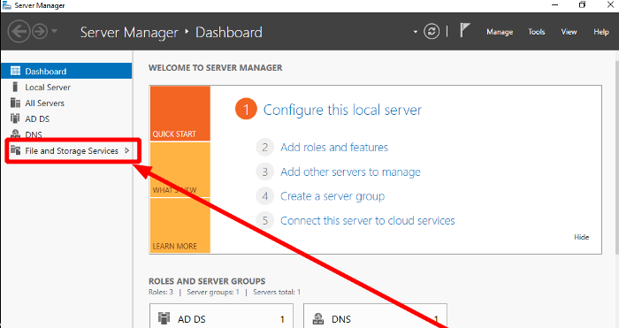Image resolution: width=619 pixels, height=328 pixels.
Task: Click the Dashboard breadcrumb in header
Action: pyautogui.click(x=229, y=33)
